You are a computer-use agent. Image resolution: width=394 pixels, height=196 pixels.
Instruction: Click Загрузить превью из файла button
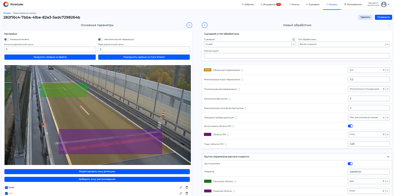(50, 57)
